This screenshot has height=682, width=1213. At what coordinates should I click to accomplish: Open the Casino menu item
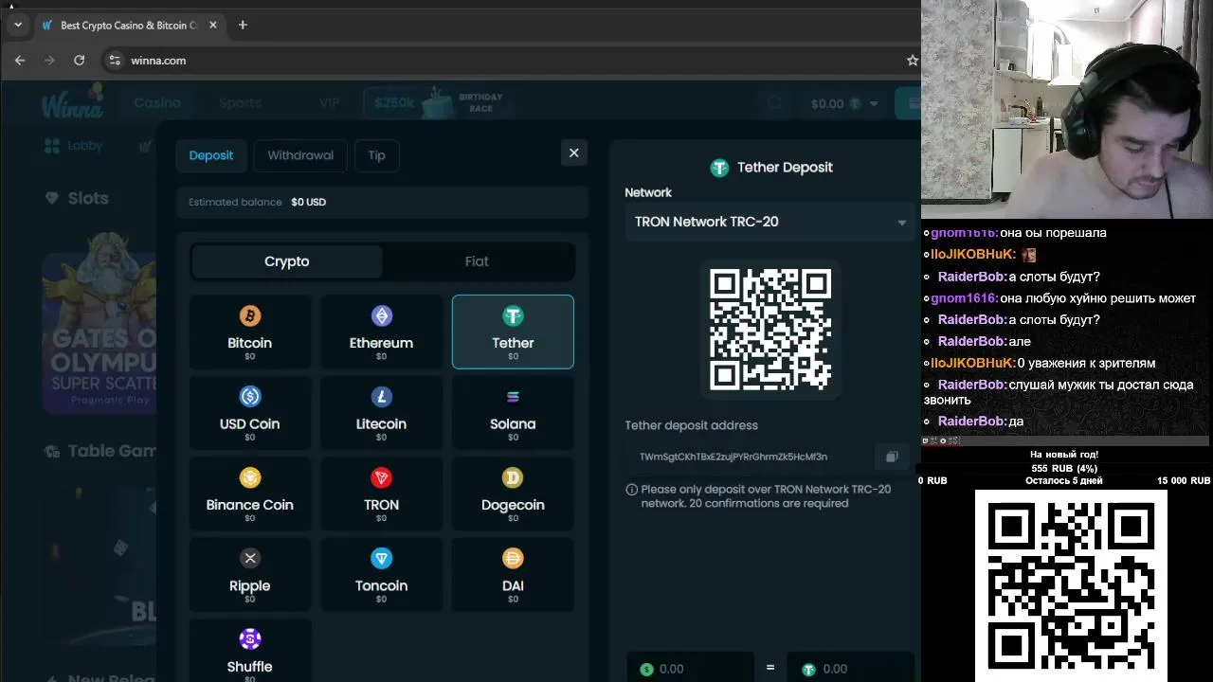tap(156, 102)
